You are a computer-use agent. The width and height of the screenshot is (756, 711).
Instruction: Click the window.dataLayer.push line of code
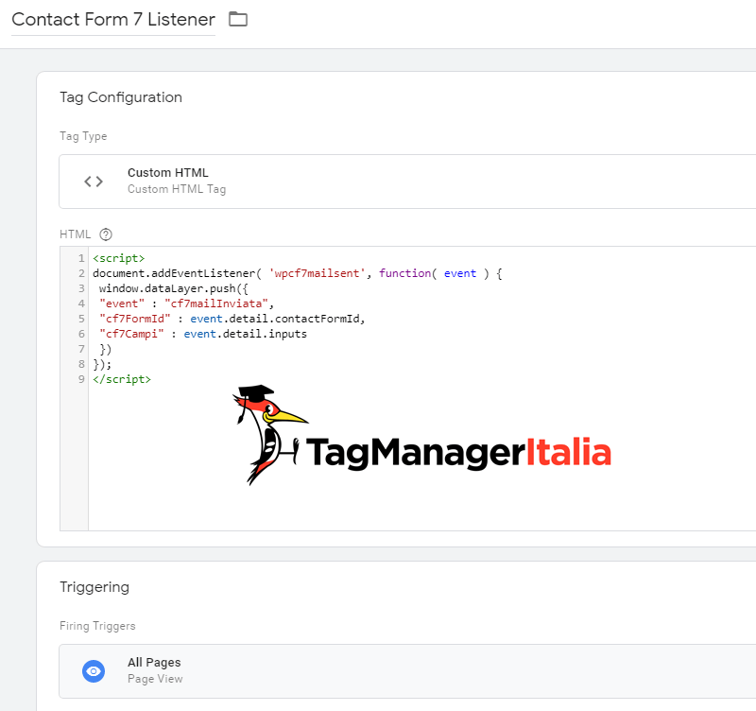pos(174,288)
